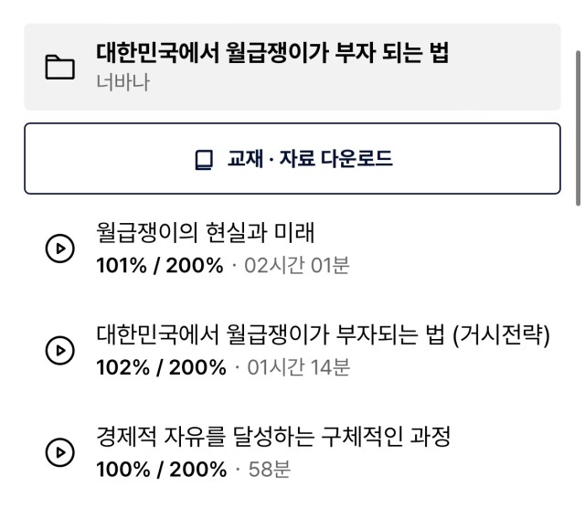Click the 102% / 200% progress text
The image size is (585, 519).
[161, 367]
